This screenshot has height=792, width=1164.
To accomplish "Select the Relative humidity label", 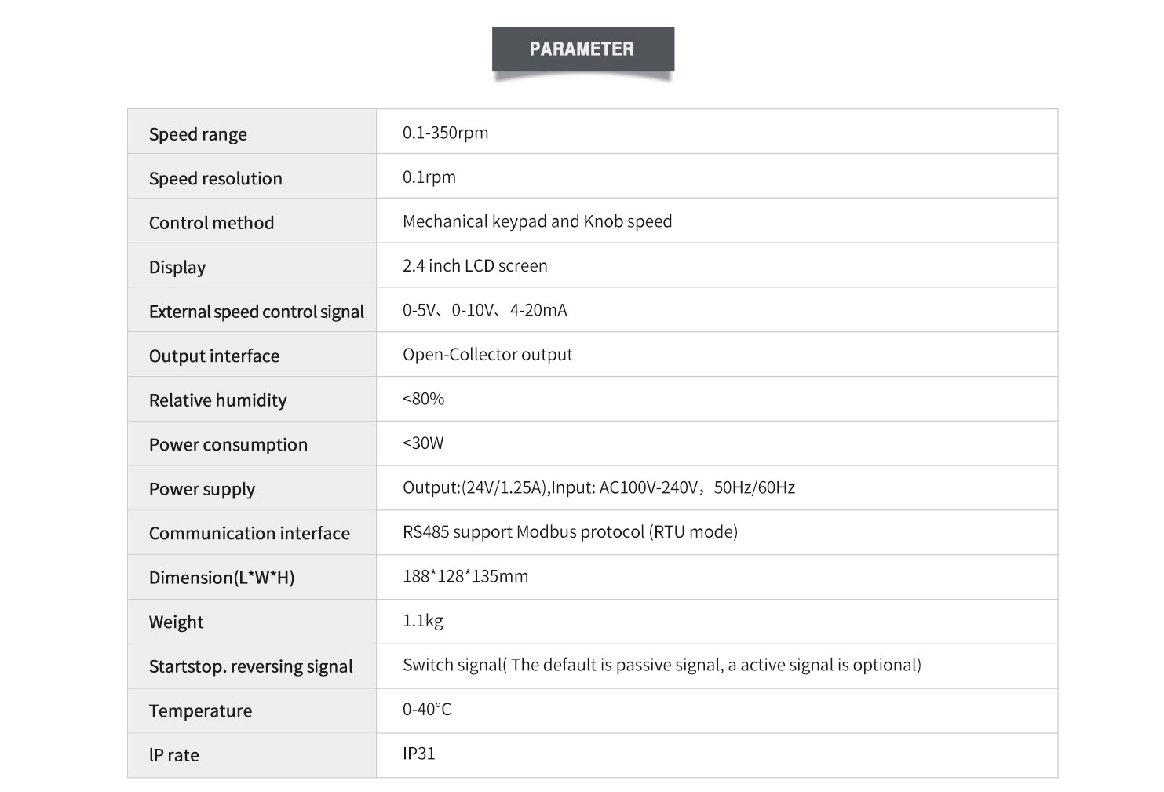I will coord(217,400).
